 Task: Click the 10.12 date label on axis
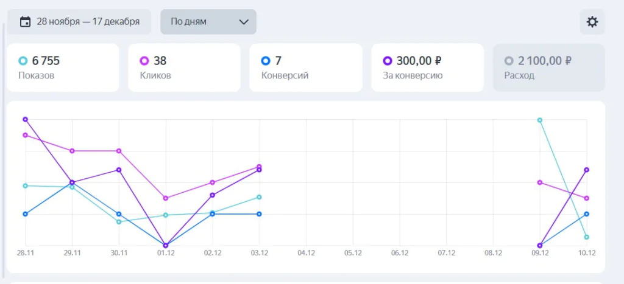tap(587, 253)
